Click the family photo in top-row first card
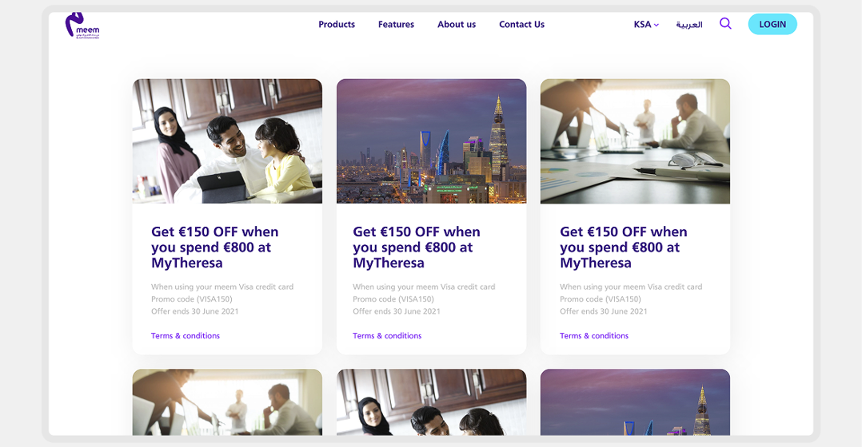The width and height of the screenshot is (862, 447). coord(227,141)
